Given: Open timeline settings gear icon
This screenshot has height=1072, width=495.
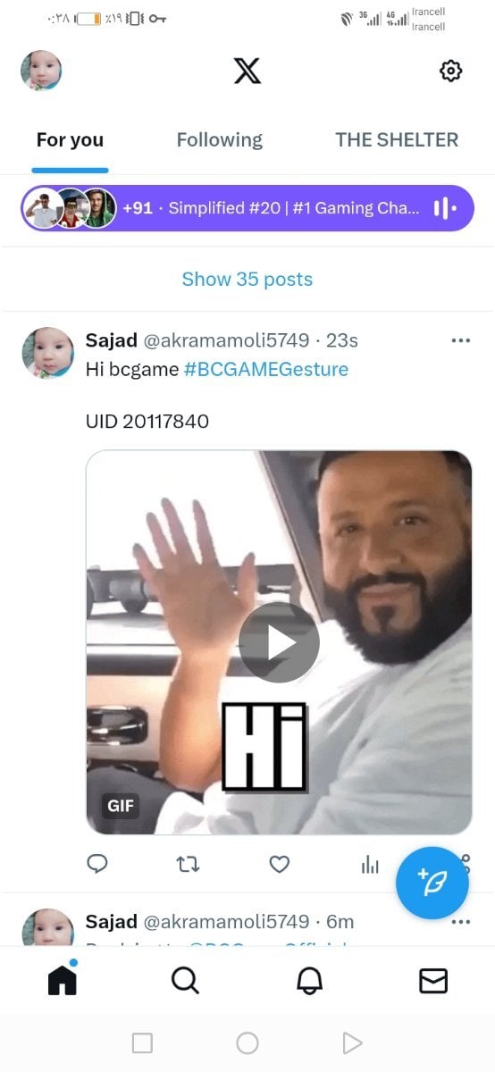Looking at the screenshot, I should tap(451, 71).
